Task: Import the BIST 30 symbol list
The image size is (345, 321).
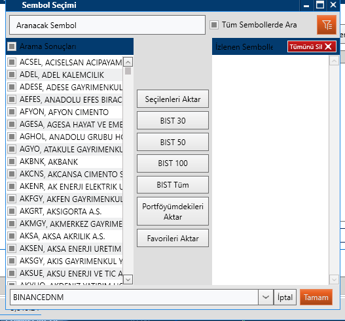Action: [x=173, y=120]
